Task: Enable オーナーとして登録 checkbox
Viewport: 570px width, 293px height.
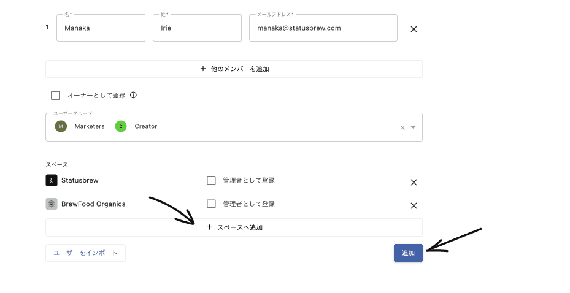Action: (x=55, y=96)
